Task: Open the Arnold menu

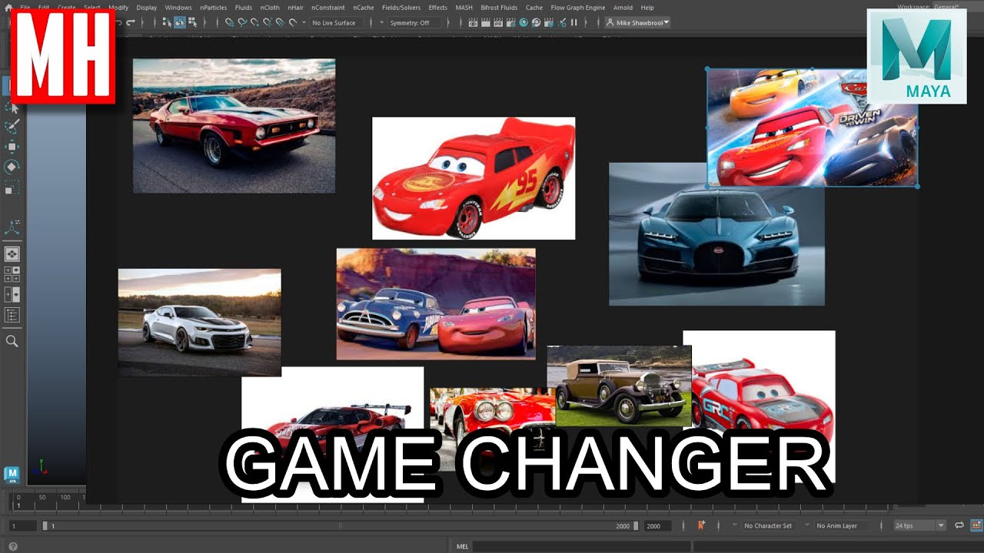Action: pyautogui.click(x=623, y=8)
